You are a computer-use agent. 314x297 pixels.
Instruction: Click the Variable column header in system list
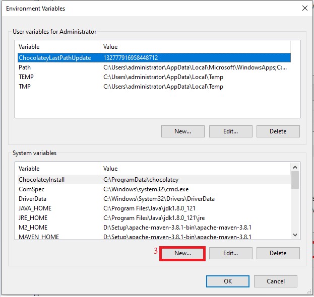click(59, 169)
